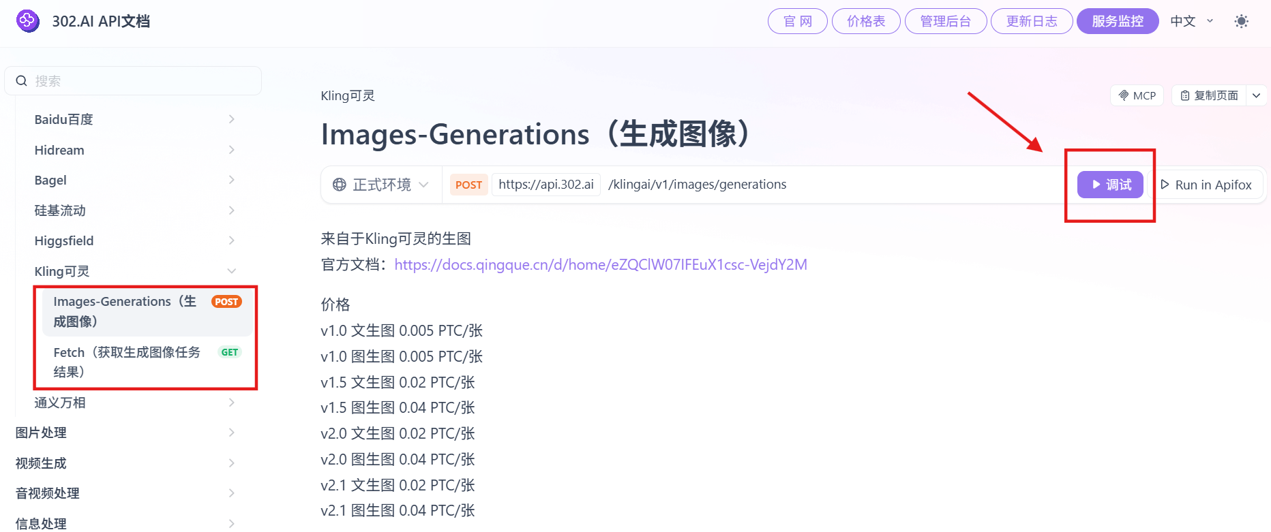Focus the 搜索 search field
The height and width of the screenshot is (532, 1271).
click(133, 81)
